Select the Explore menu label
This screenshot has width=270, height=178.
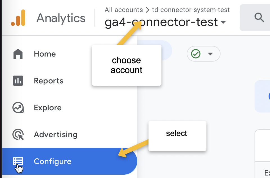(x=48, y=108)
